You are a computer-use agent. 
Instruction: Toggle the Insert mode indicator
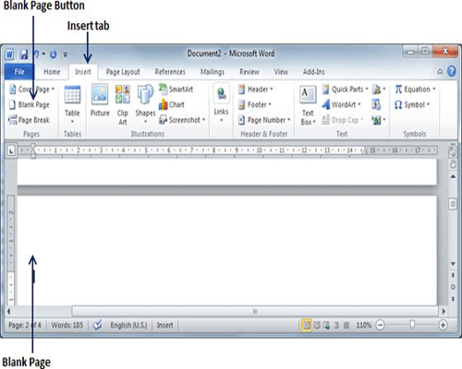(164, 325)
